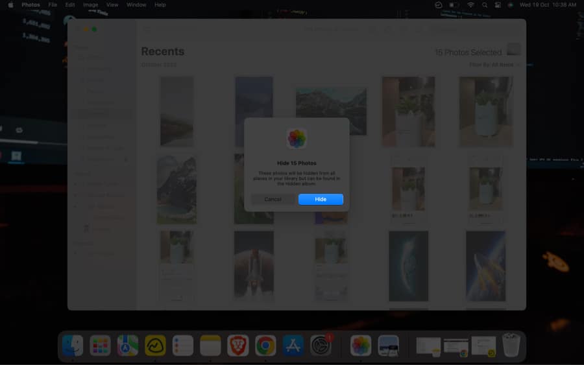Click the Photos icon in the Dock
584x365 pixels.
coord(361,346)
